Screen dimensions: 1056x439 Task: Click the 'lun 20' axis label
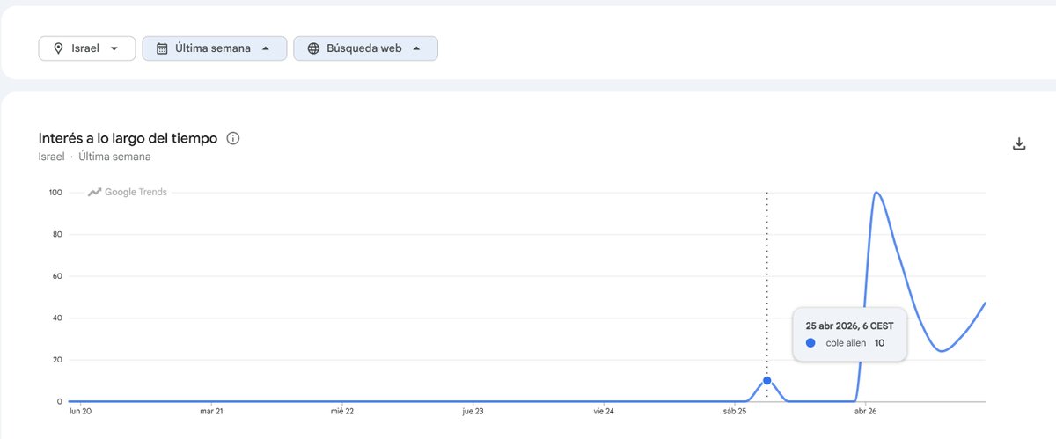80,411
